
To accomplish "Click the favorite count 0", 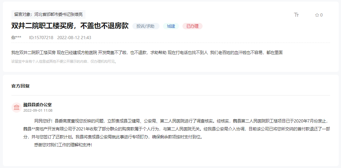I will pyautogui.click(x=322, y=15).
